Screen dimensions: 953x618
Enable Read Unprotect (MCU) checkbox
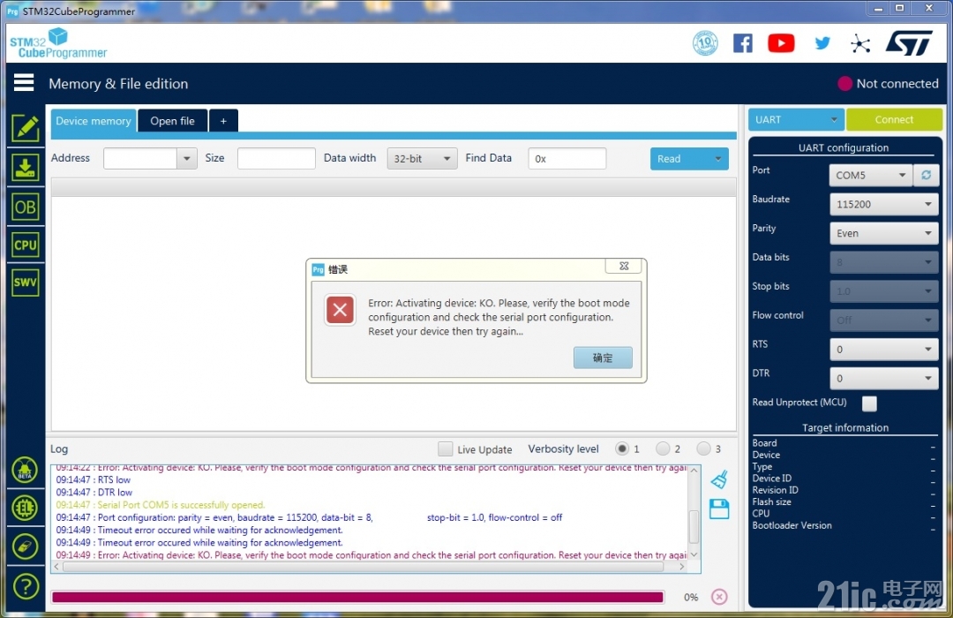(x=870, y=403)
